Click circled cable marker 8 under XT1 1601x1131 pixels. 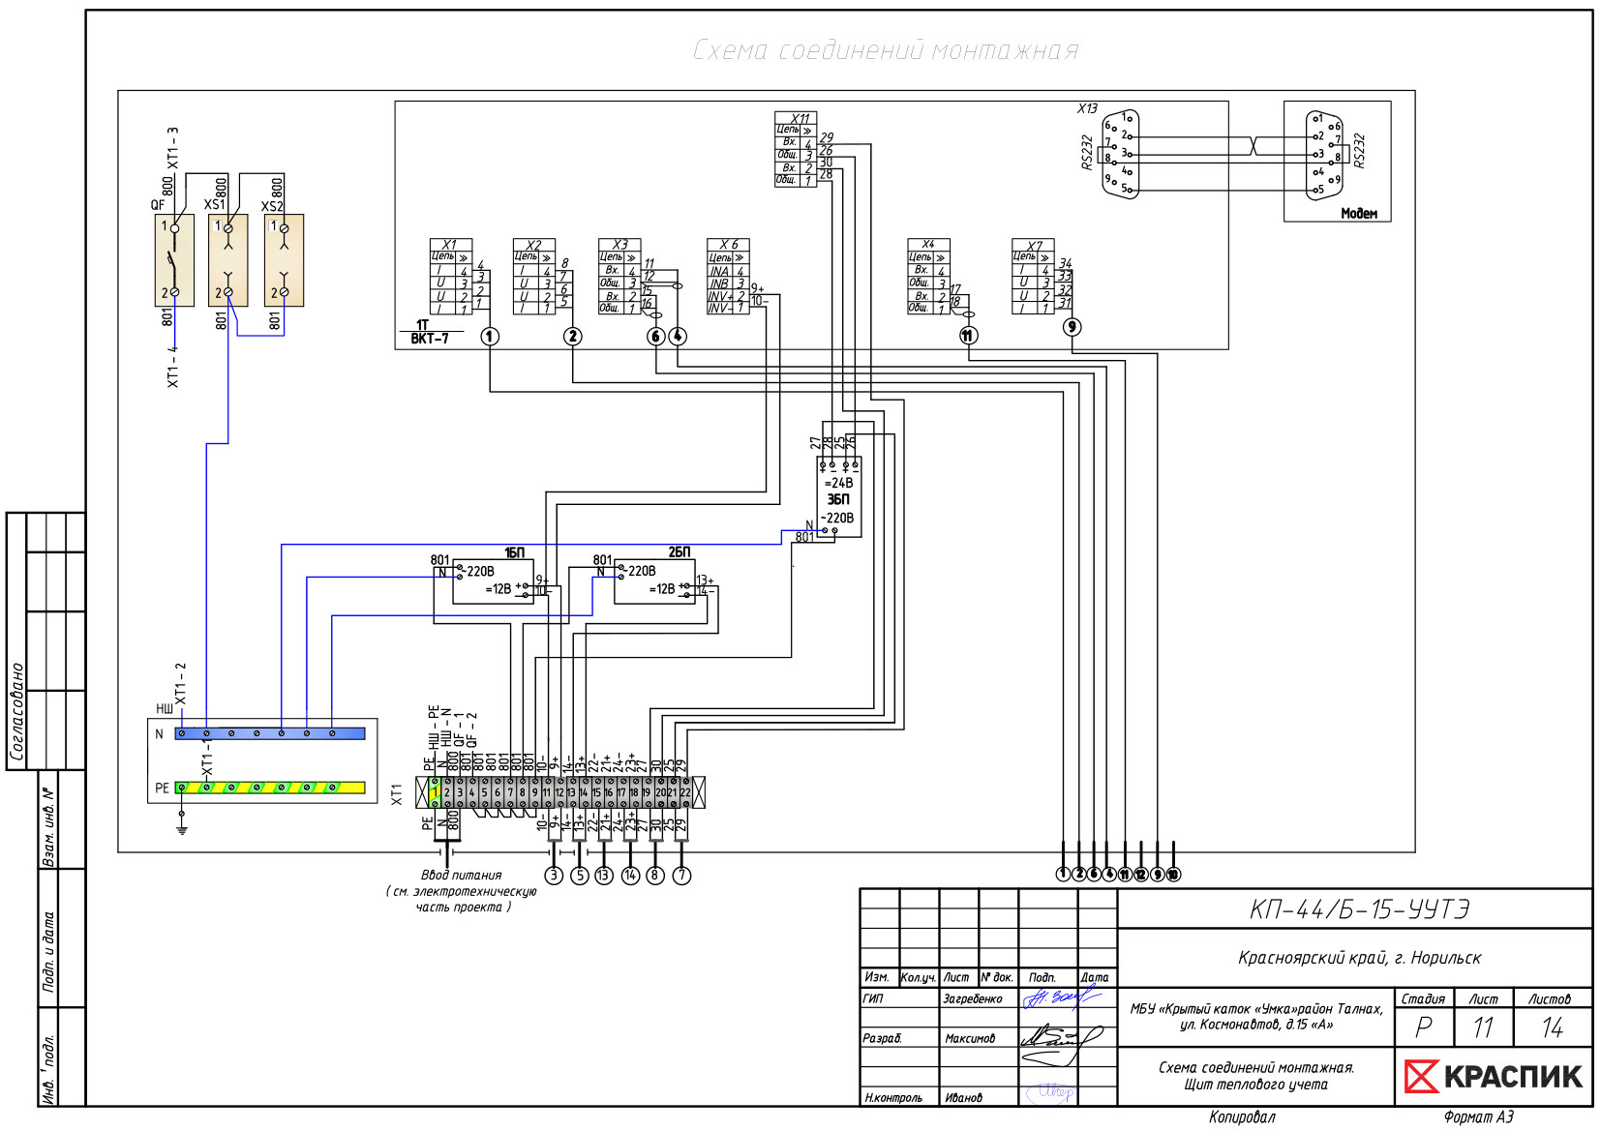(x=655, y=876)
